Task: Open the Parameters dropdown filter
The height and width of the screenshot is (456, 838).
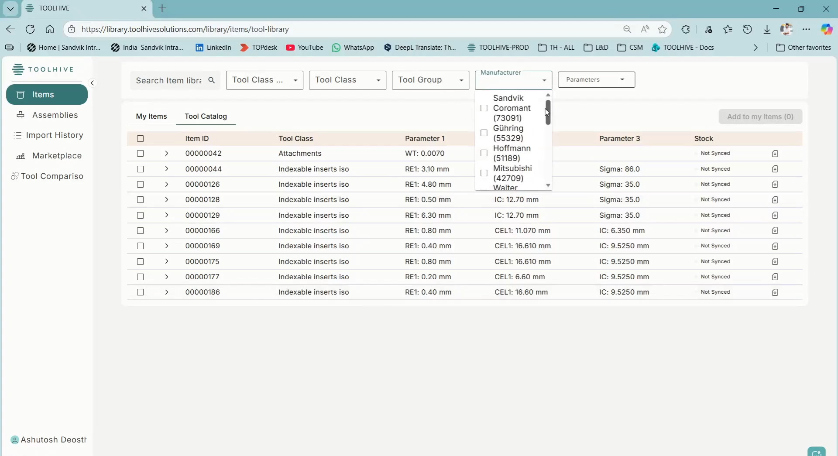Action: point(596,80)
